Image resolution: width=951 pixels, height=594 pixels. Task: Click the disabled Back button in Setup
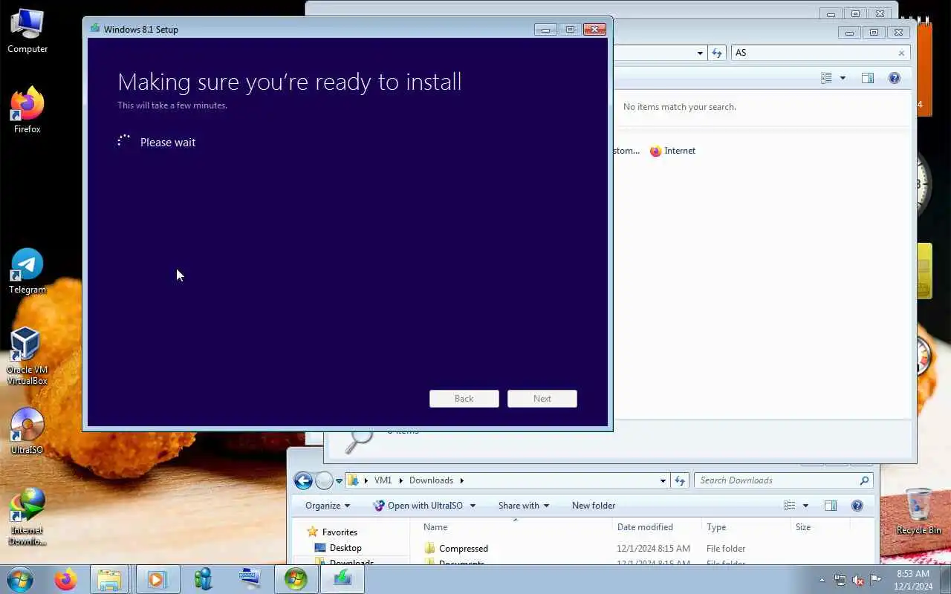click(x=464, y=399)
